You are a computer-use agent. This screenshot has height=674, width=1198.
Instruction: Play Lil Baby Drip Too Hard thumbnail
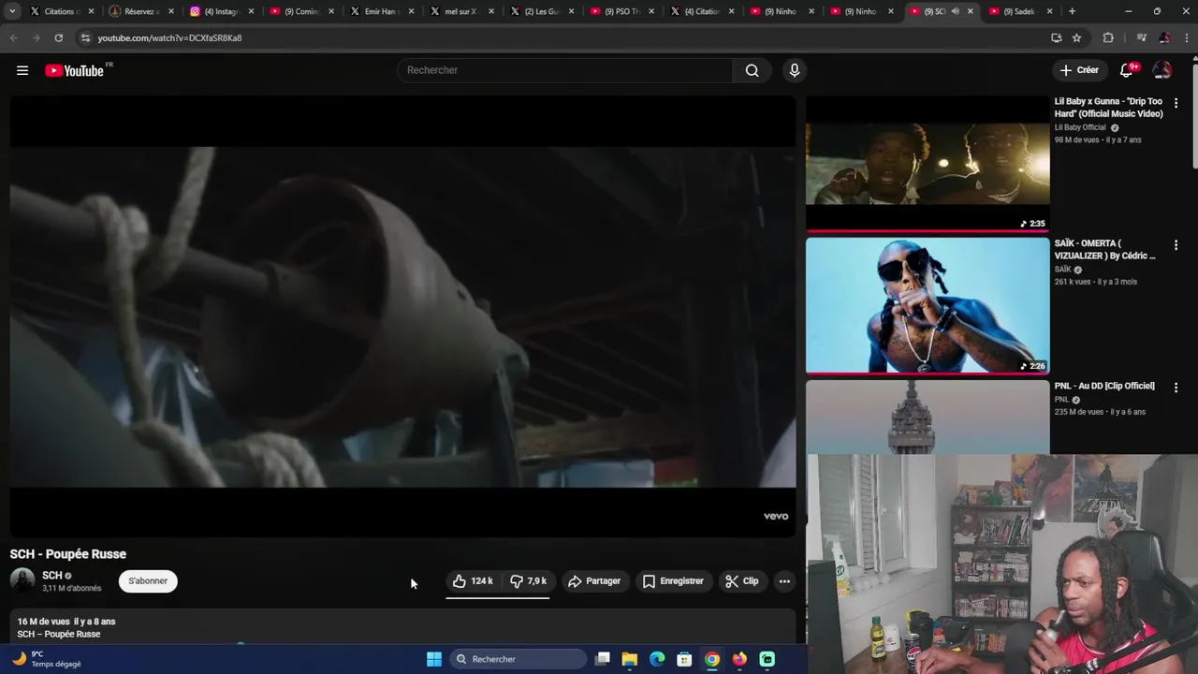pyautogui.click(x=928, y=164)
